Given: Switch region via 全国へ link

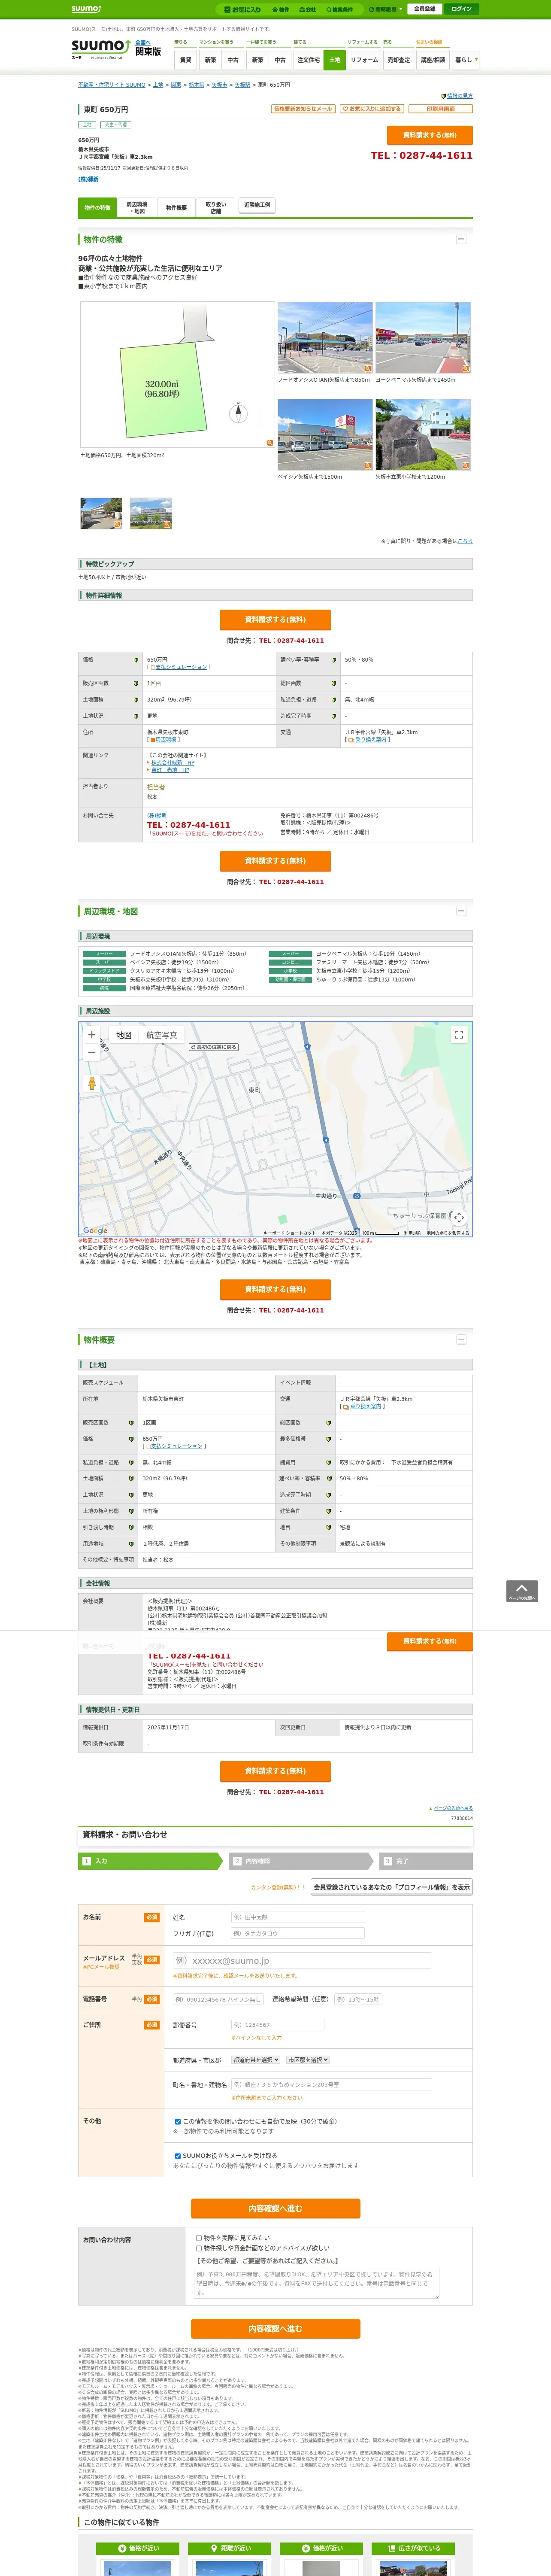Looking at the screenshot, I should click(x=143, y=43).
